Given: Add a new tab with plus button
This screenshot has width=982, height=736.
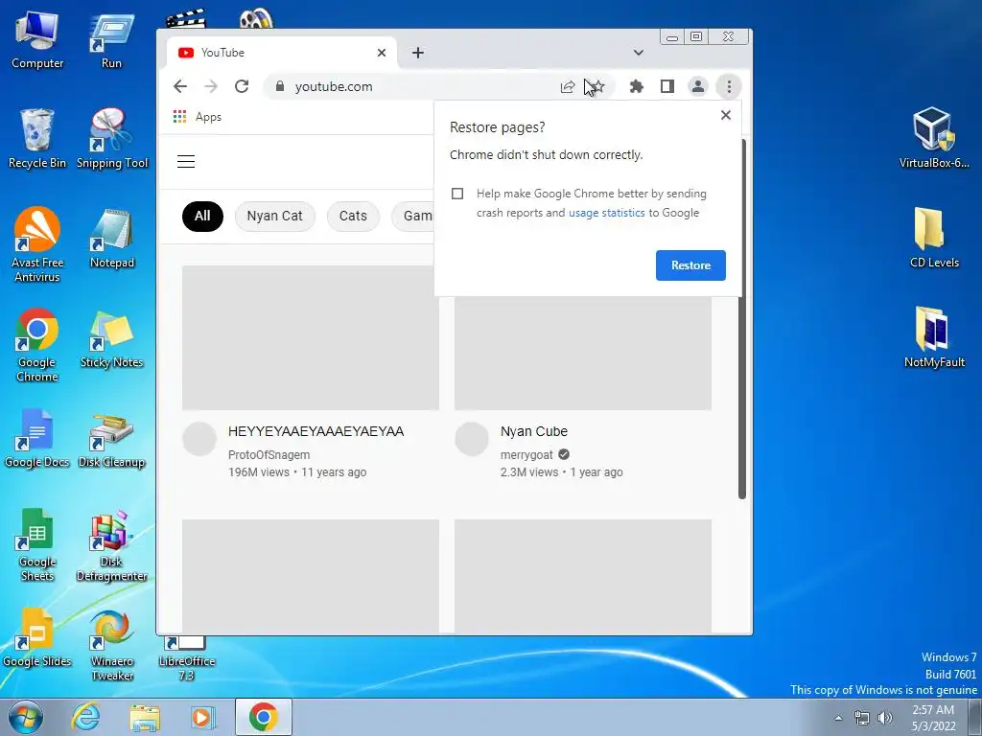Looking at the screenshot, I should point(418,53).
